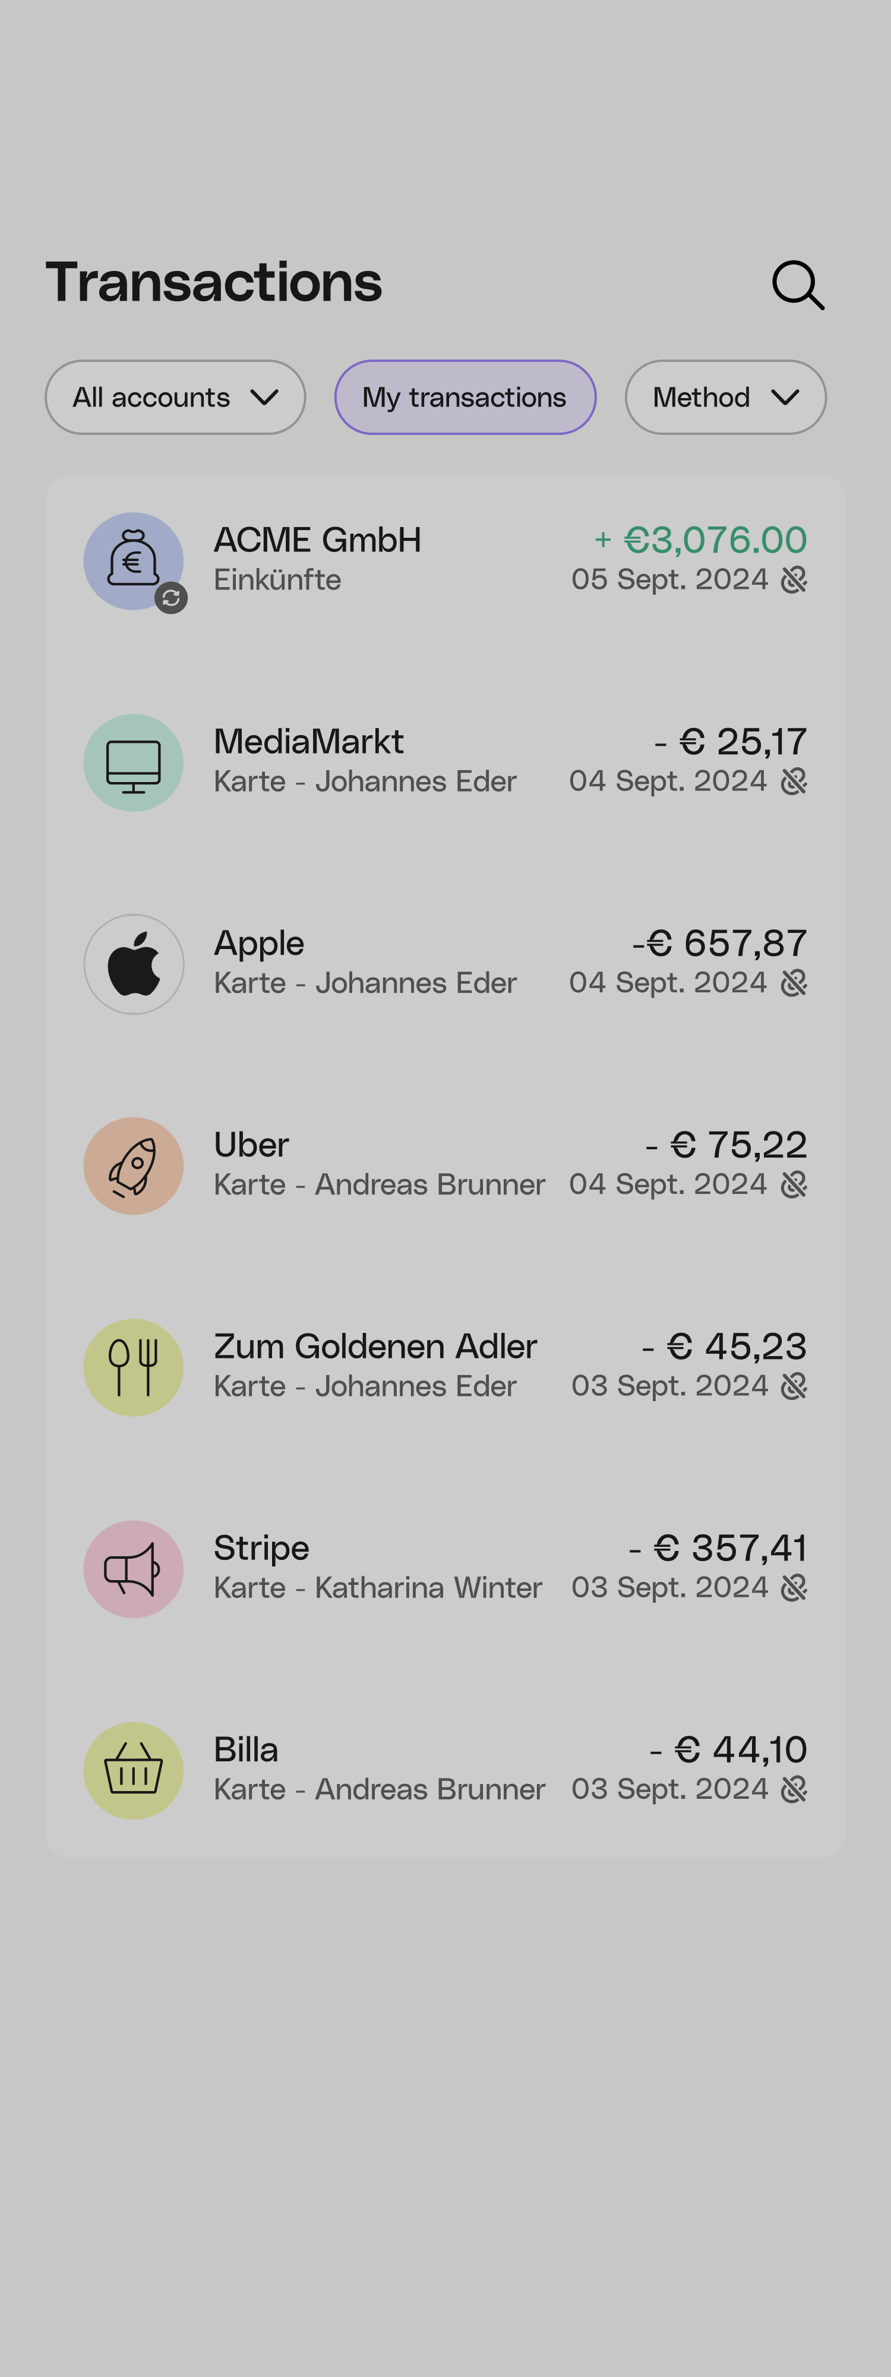
Task: Open the Billa transaction amount € 44,10
Action: pyautogui.click(x=728, y=1749)
